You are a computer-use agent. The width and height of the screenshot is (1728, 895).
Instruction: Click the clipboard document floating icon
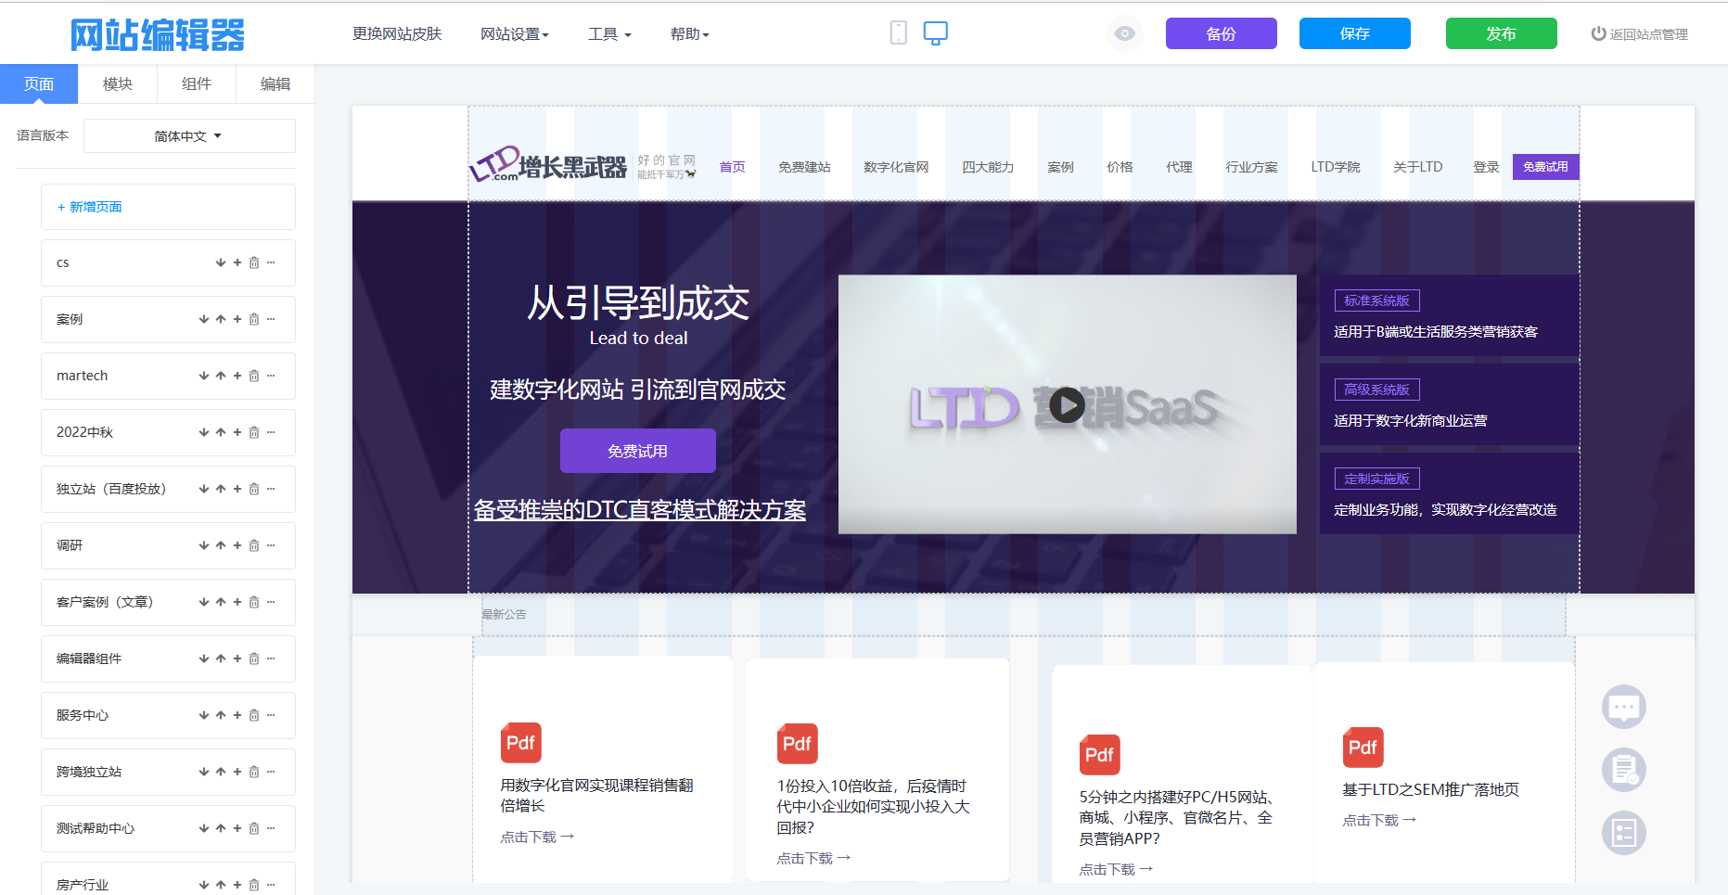point(1623,770)
